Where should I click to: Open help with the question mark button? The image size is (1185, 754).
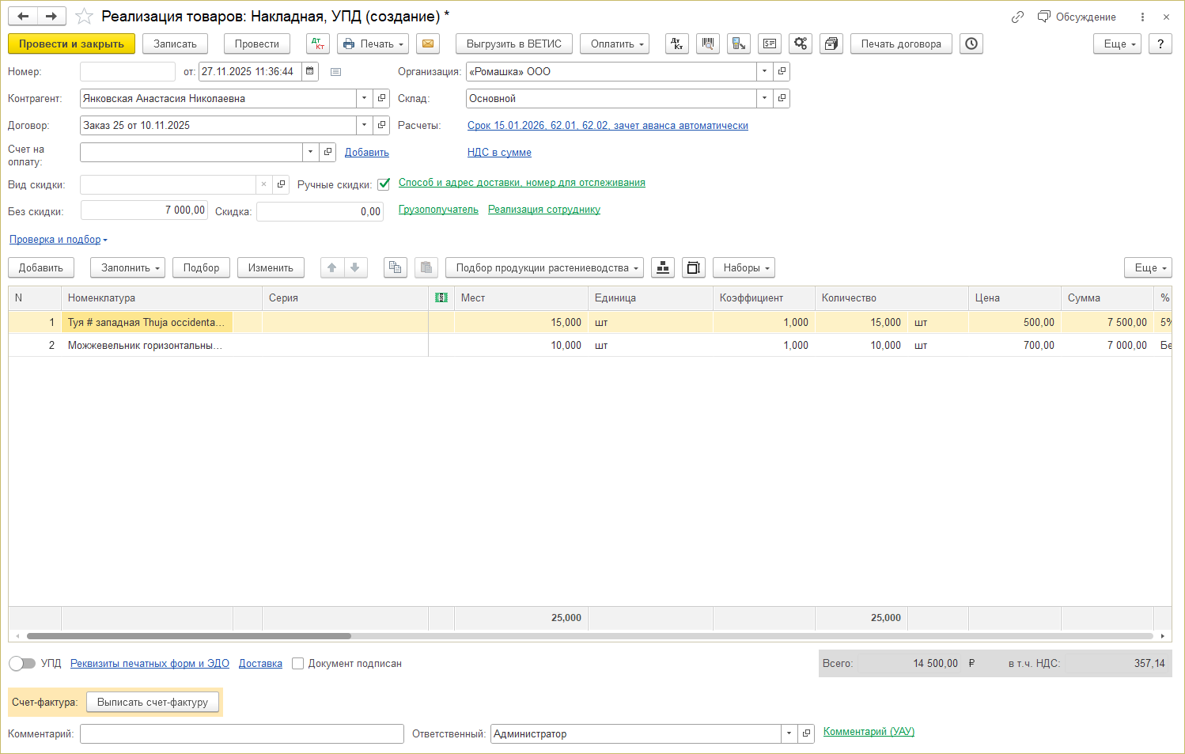[x=1160, y=44]
